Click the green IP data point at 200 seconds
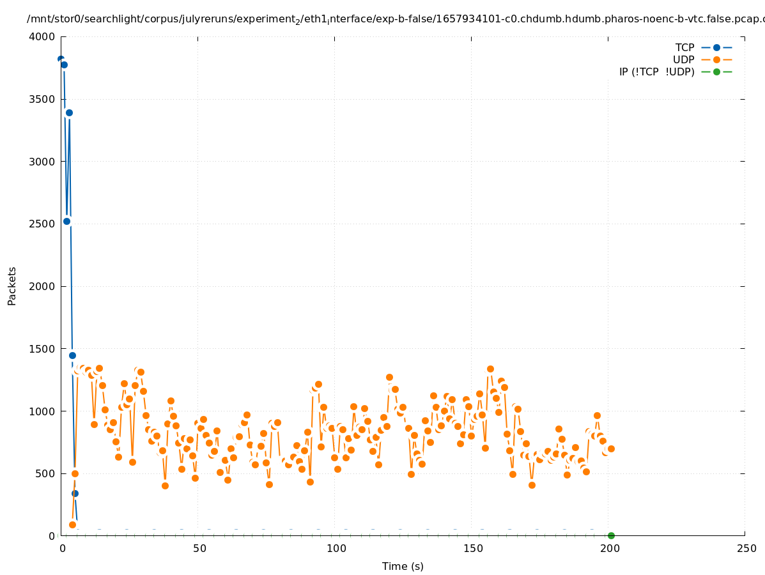Image resolution: width=765 pixels, height=575 pixels. tap(611, 535)
